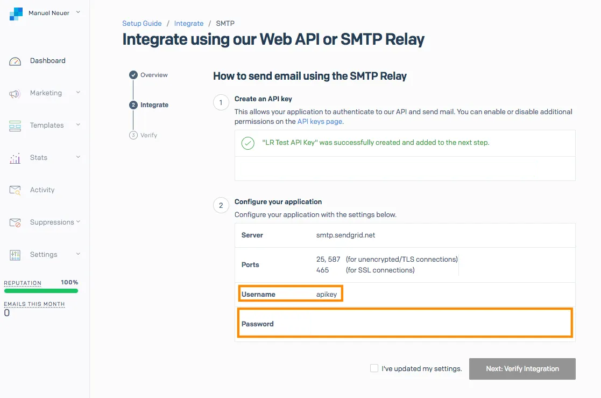
Task: Click the Ports row label
Action: point(250,264)
